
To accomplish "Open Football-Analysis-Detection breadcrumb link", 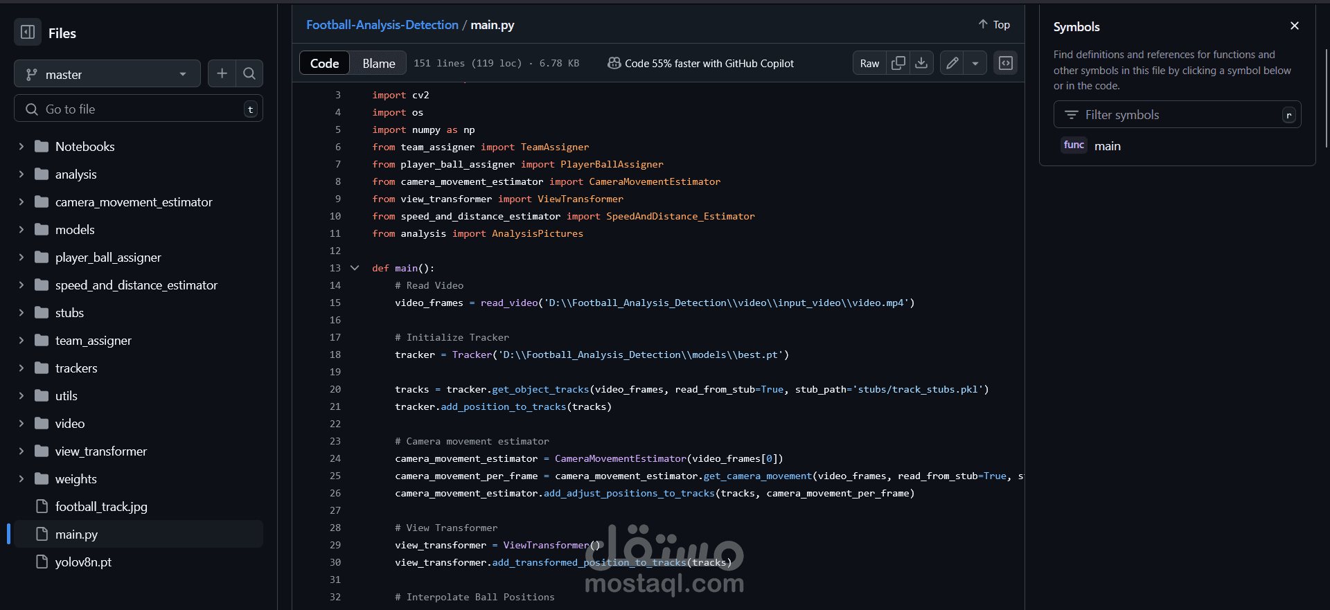I will tap(382, 25).
